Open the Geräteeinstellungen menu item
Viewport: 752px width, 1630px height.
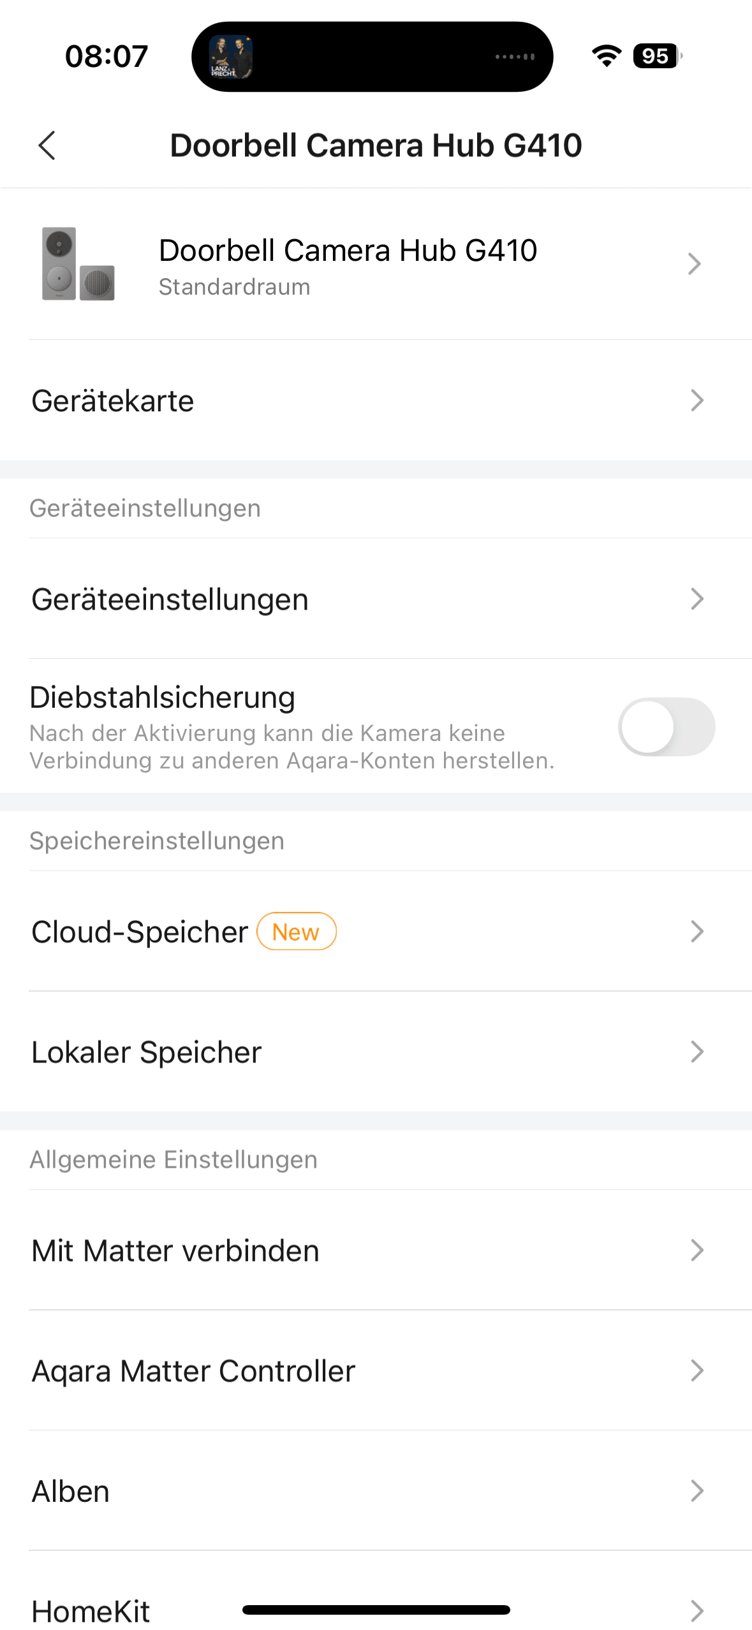(x=170, y=599)
